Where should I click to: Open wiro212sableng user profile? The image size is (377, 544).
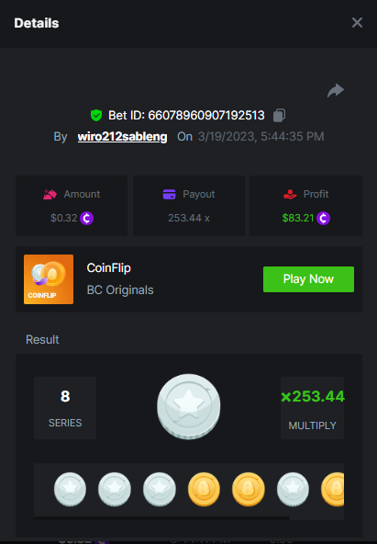[x=122, y=137]
